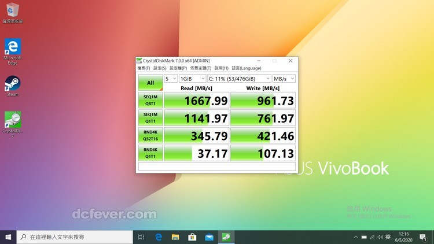Open the 說明(H) menu
The image size is (434, 244).
pyautogui.click(x=222, y=68)
